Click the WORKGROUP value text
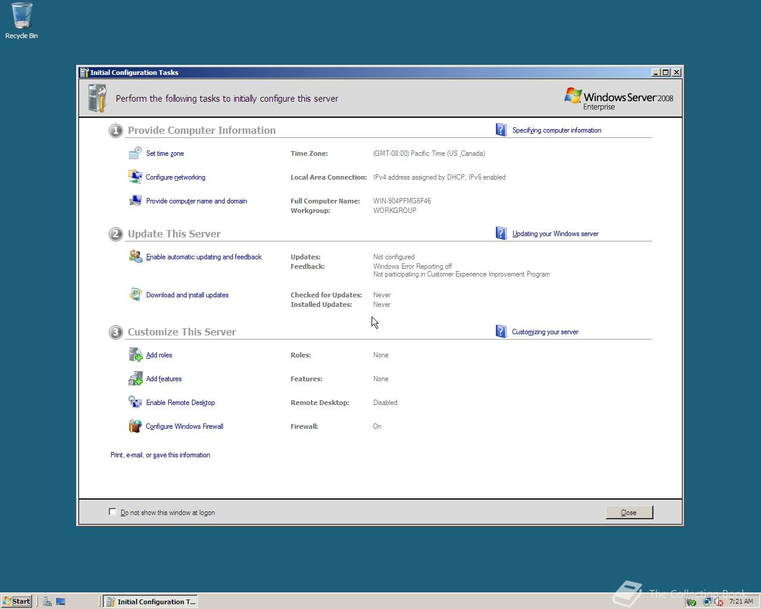The height and width of the screenshot is (609, 761). click(395, 211)
